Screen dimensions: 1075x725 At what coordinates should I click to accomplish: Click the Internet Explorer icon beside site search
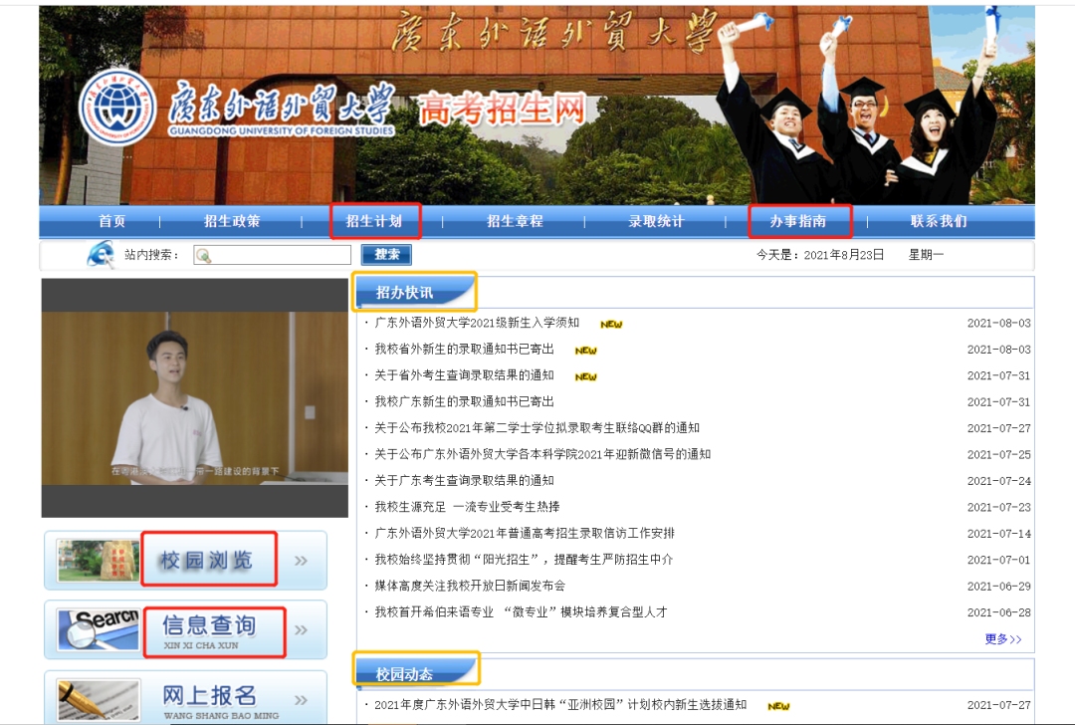[x=101, y=255]
